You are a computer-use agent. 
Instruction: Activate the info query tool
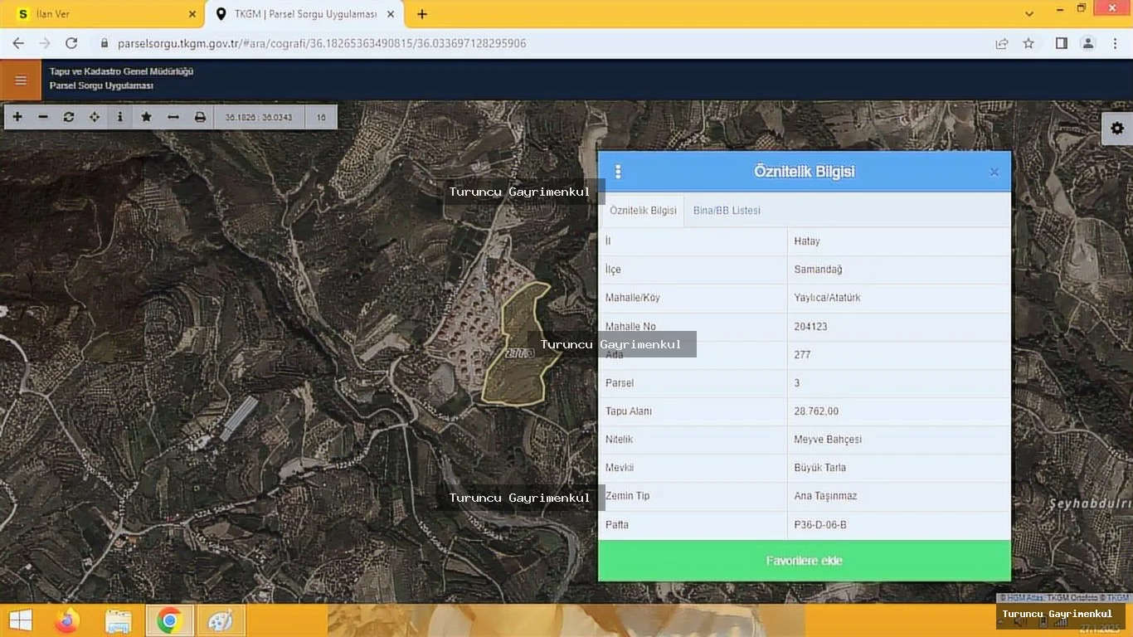(x=120, y=117)
